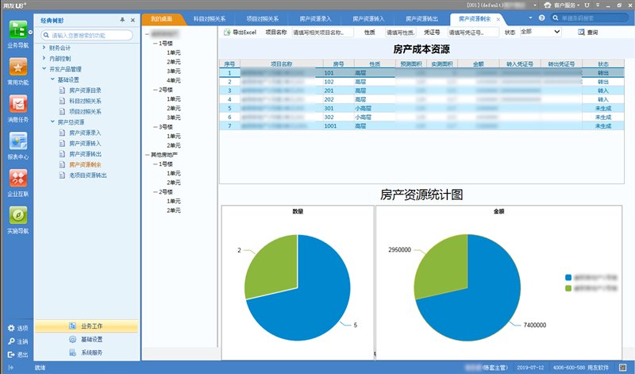Select 房产资源剩余 in the left tree
Image resolution: width=635 pixels, height=374 pixels.
coord(85,164)
